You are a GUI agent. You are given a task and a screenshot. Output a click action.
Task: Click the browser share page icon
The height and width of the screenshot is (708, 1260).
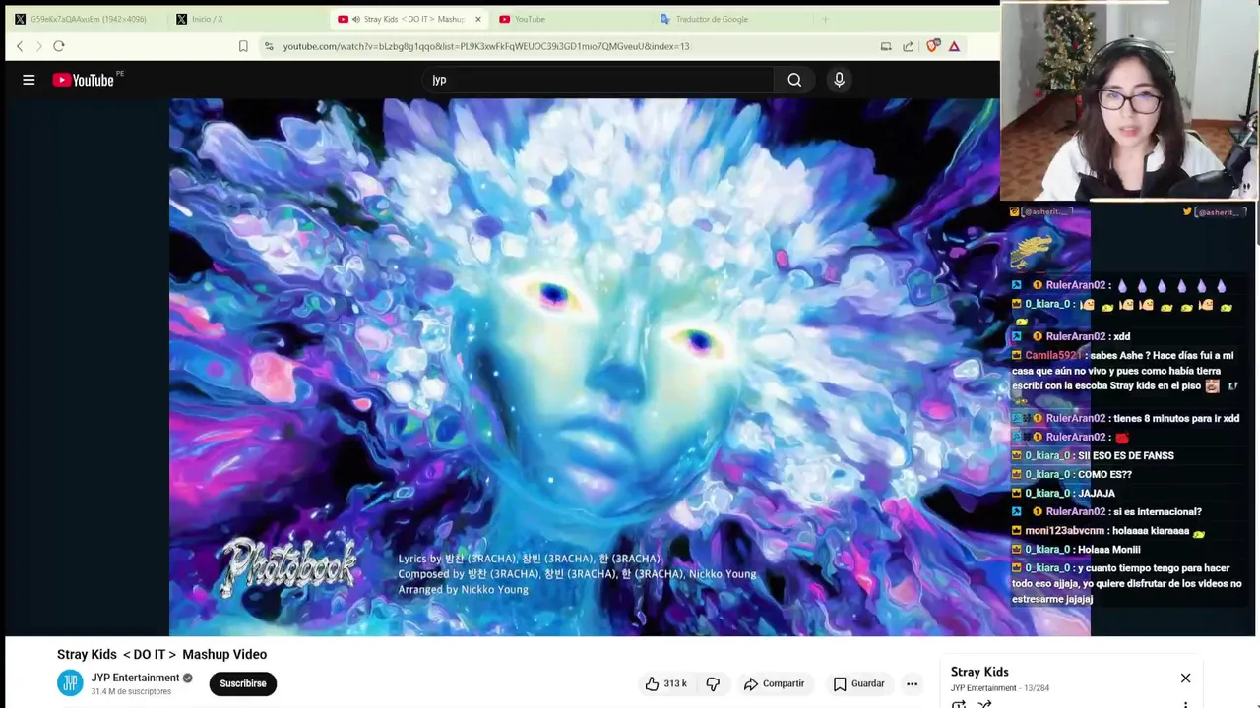tap(908, 46)
